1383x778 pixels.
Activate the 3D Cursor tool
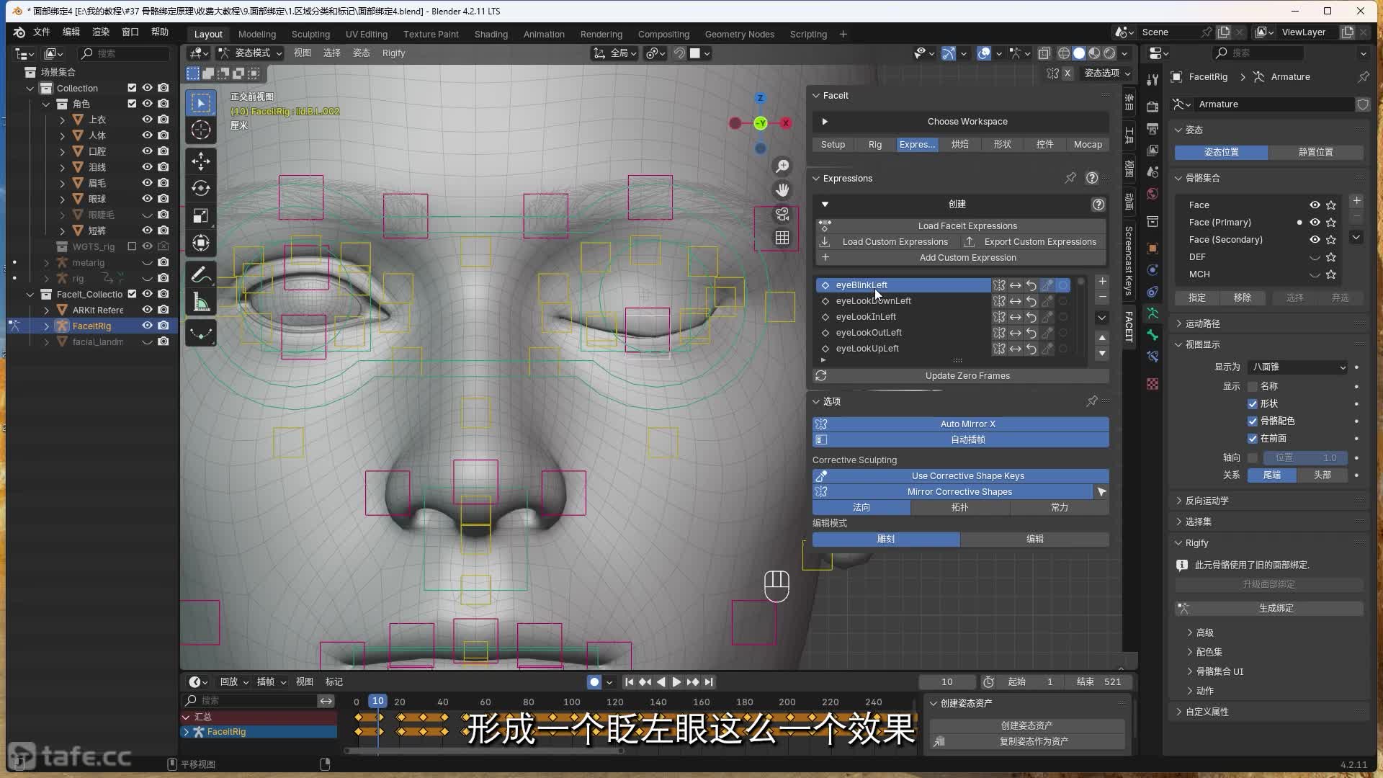pos(201,130)
